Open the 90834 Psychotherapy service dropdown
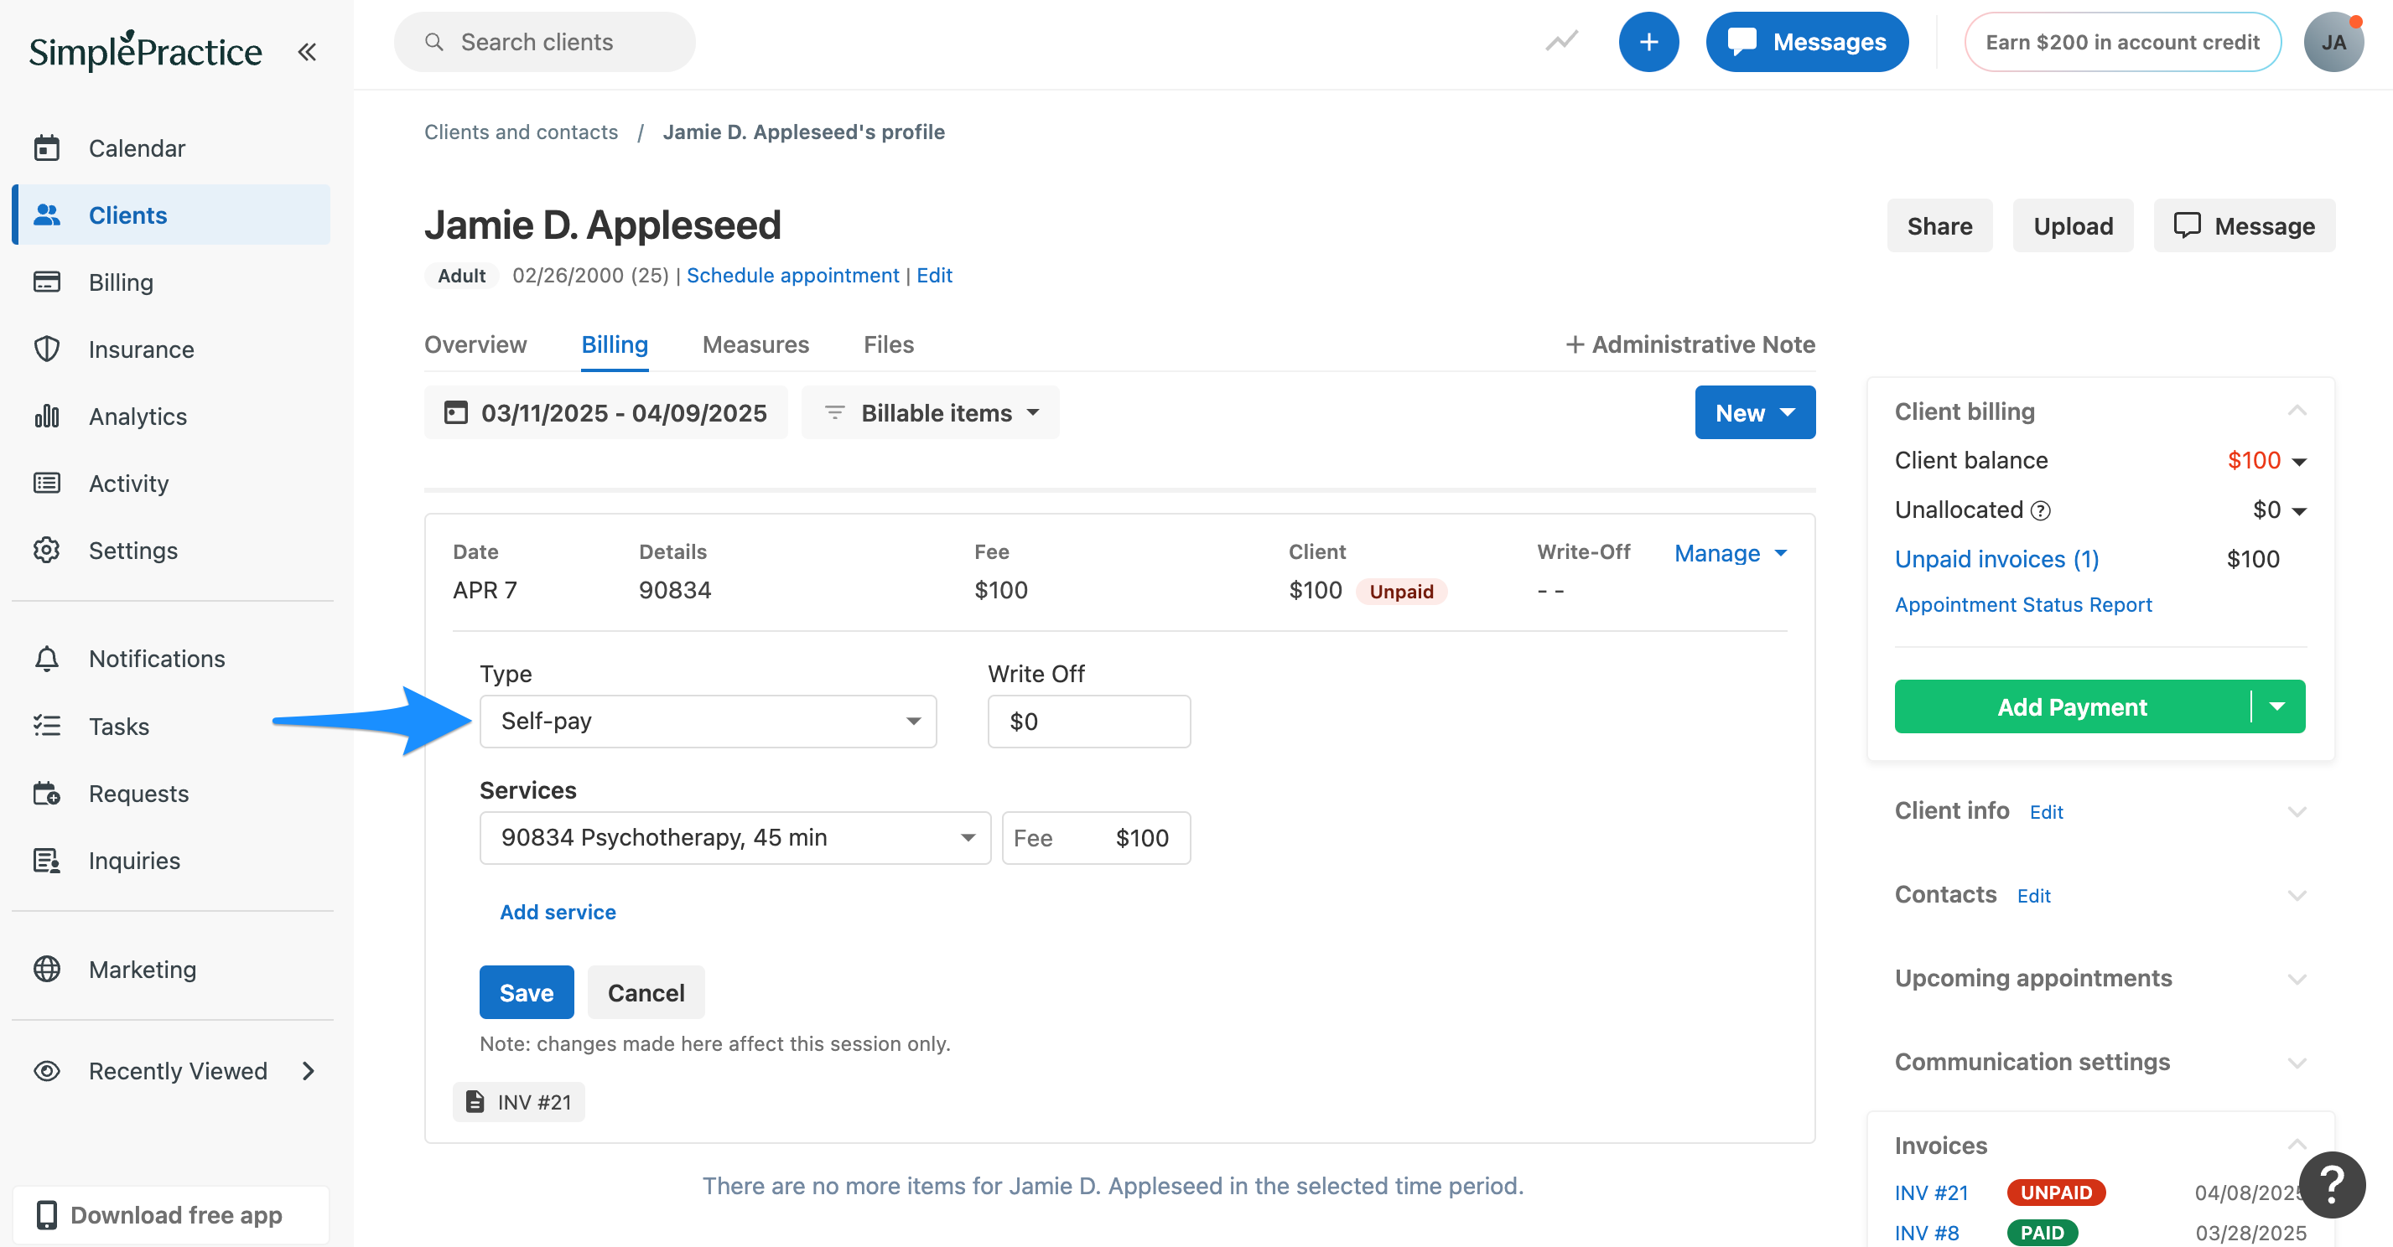Viewport: 2393px width, 1247px height. coord(735,837)
